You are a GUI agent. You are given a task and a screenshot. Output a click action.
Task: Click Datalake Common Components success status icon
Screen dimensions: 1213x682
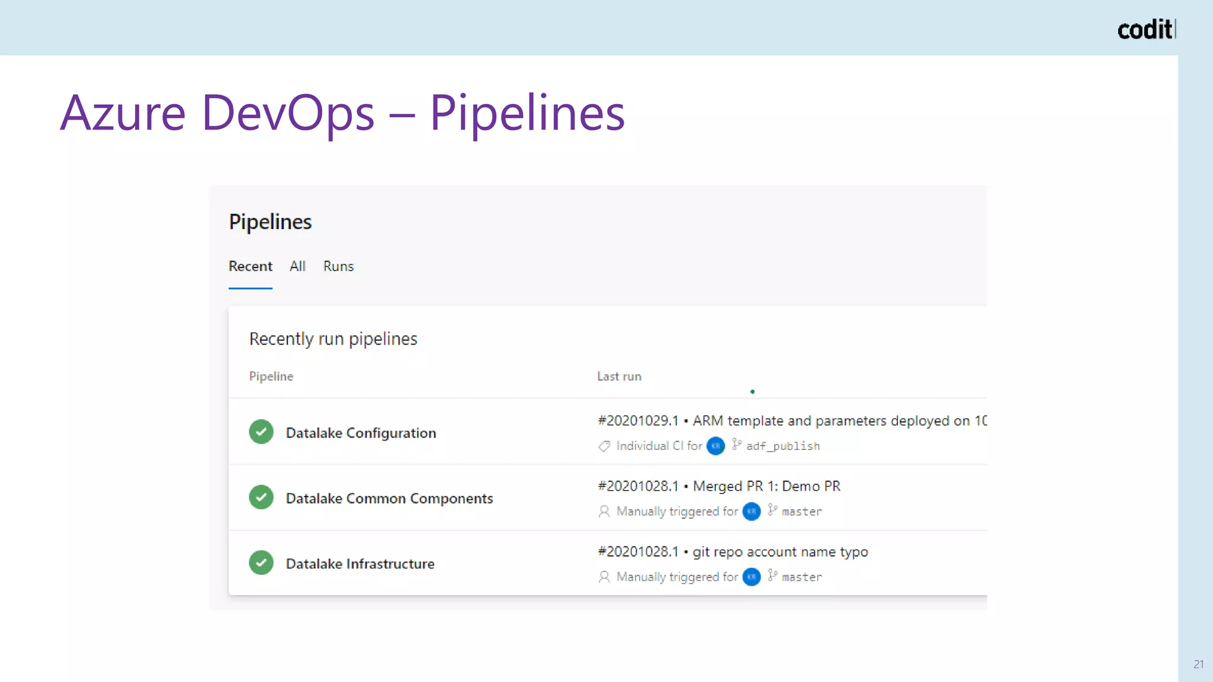[x=261, y=497]
